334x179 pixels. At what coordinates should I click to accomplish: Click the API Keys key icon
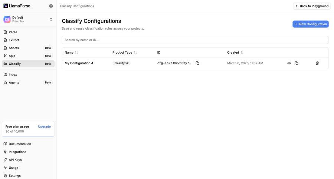[x=5, y=160]
